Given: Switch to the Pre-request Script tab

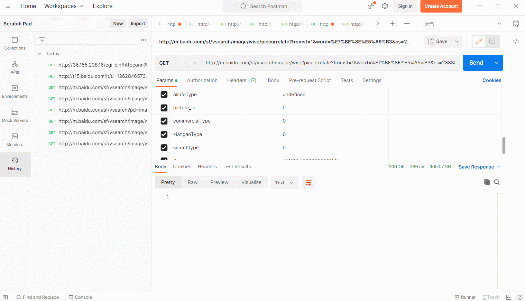Looking at the screenshot, I should click(x=310, y=80).
